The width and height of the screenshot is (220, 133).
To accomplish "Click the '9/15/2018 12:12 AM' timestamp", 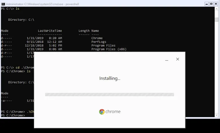I will [x=44, y=42].
